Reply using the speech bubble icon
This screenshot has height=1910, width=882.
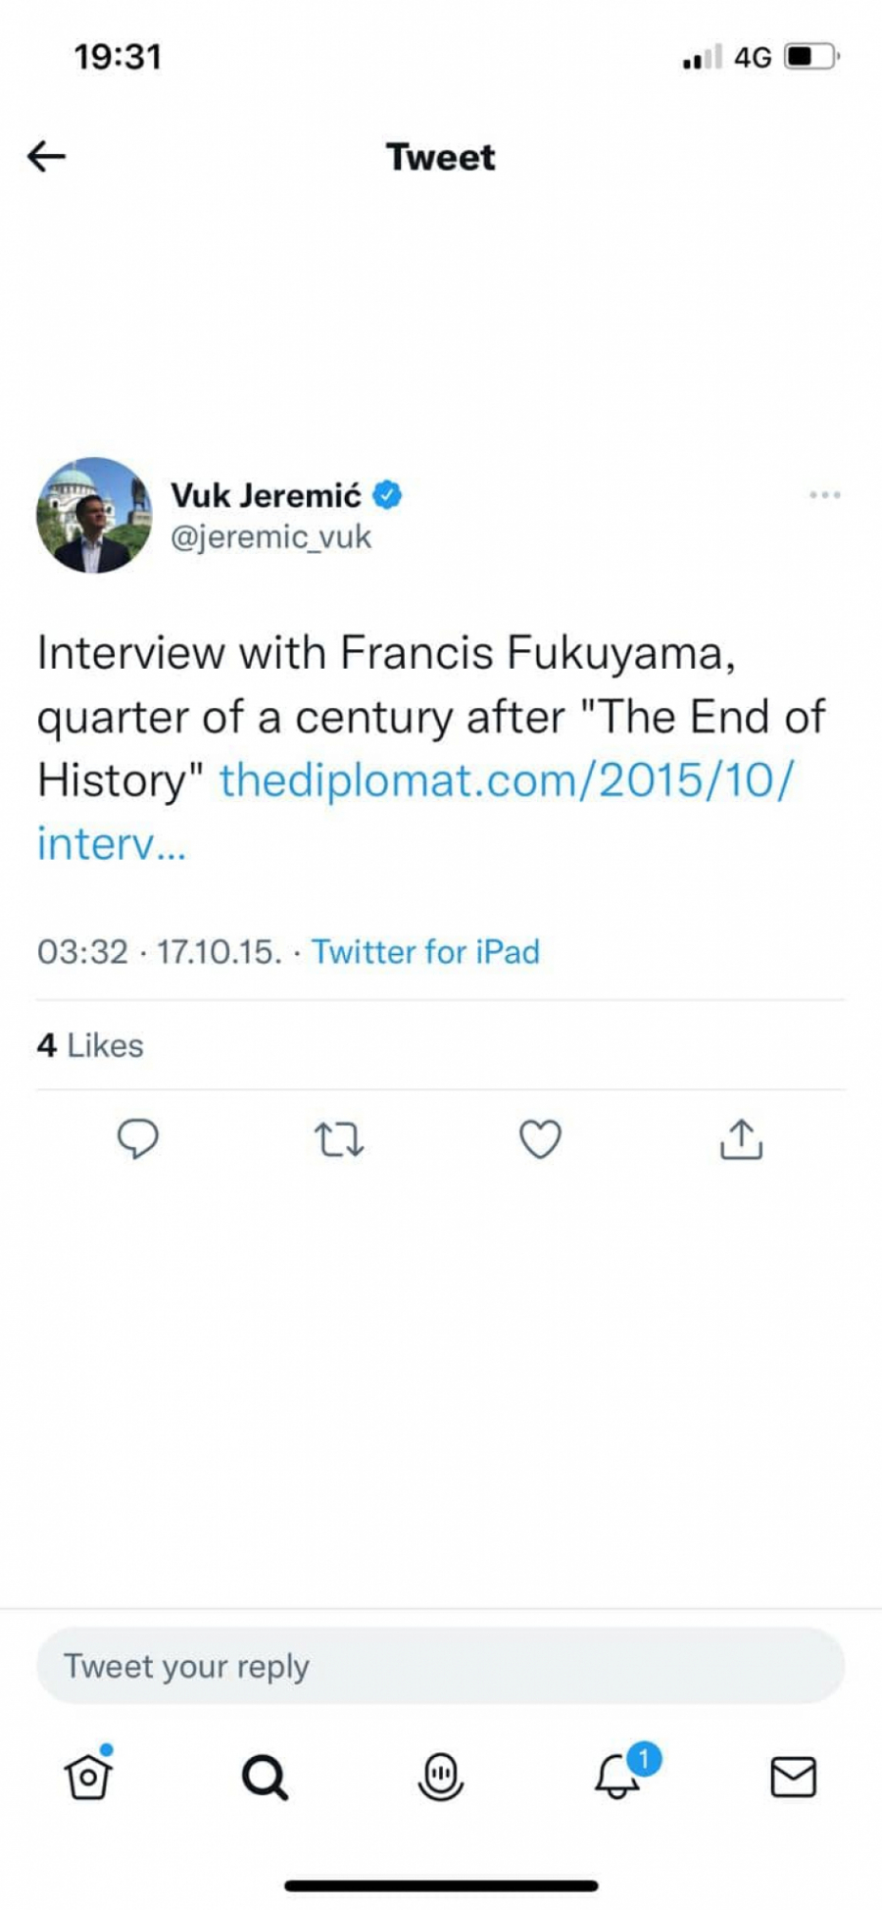[x=137, y=1139]
